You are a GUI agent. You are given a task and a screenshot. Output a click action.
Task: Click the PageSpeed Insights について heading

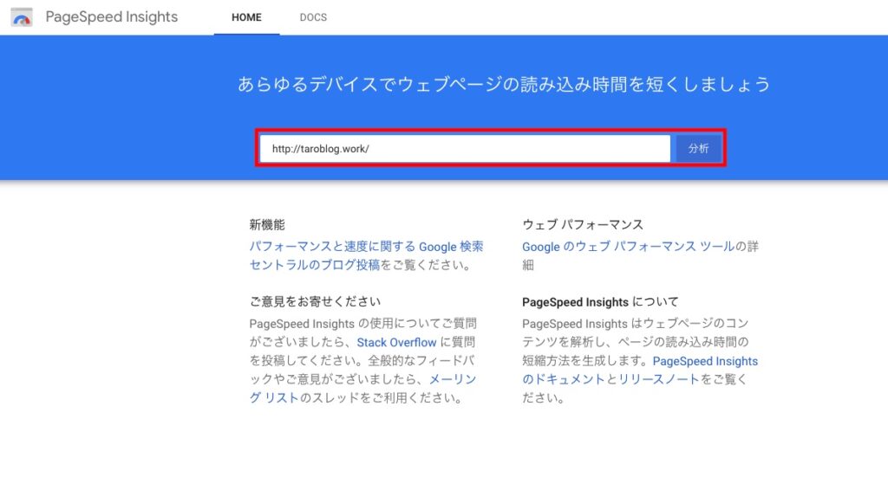coord(600,302)
